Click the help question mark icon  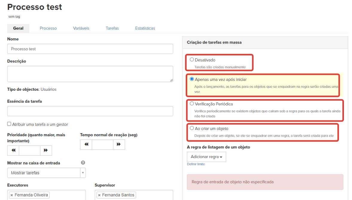point(83,163)
